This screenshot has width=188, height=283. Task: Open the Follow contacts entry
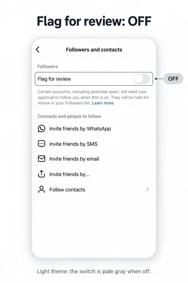click(x=94, y=190)
